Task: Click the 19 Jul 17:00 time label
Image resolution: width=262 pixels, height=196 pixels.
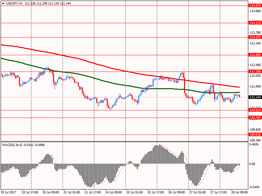Action: (x=30, y=192)
